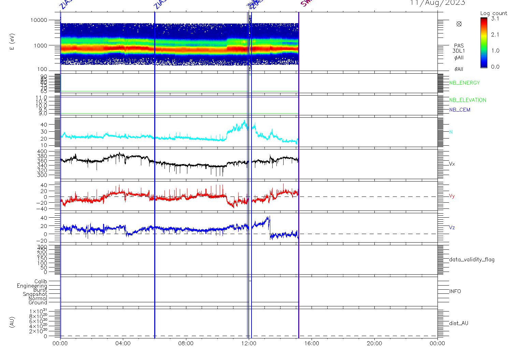Screen dimensions: 516x348
Task: Click the 0.0 colorbar minimum value
Action: pos(495,67)
